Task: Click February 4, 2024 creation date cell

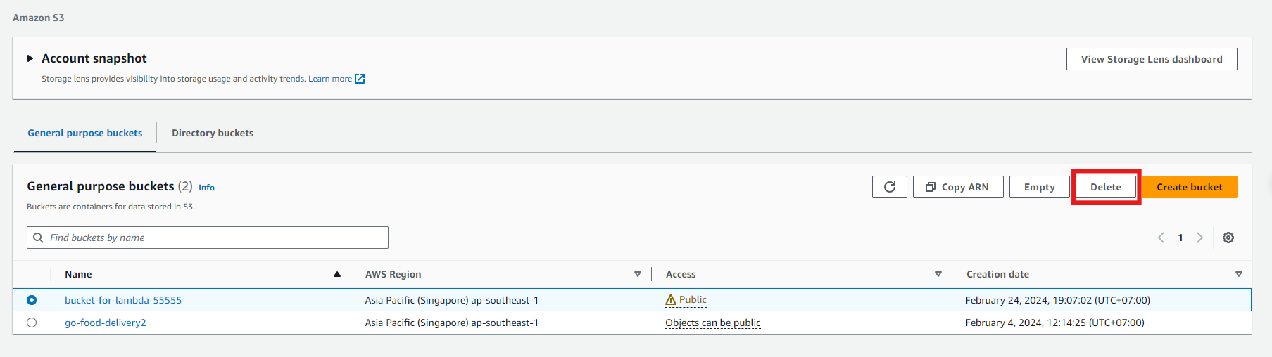Action: tap(1055, 323)
